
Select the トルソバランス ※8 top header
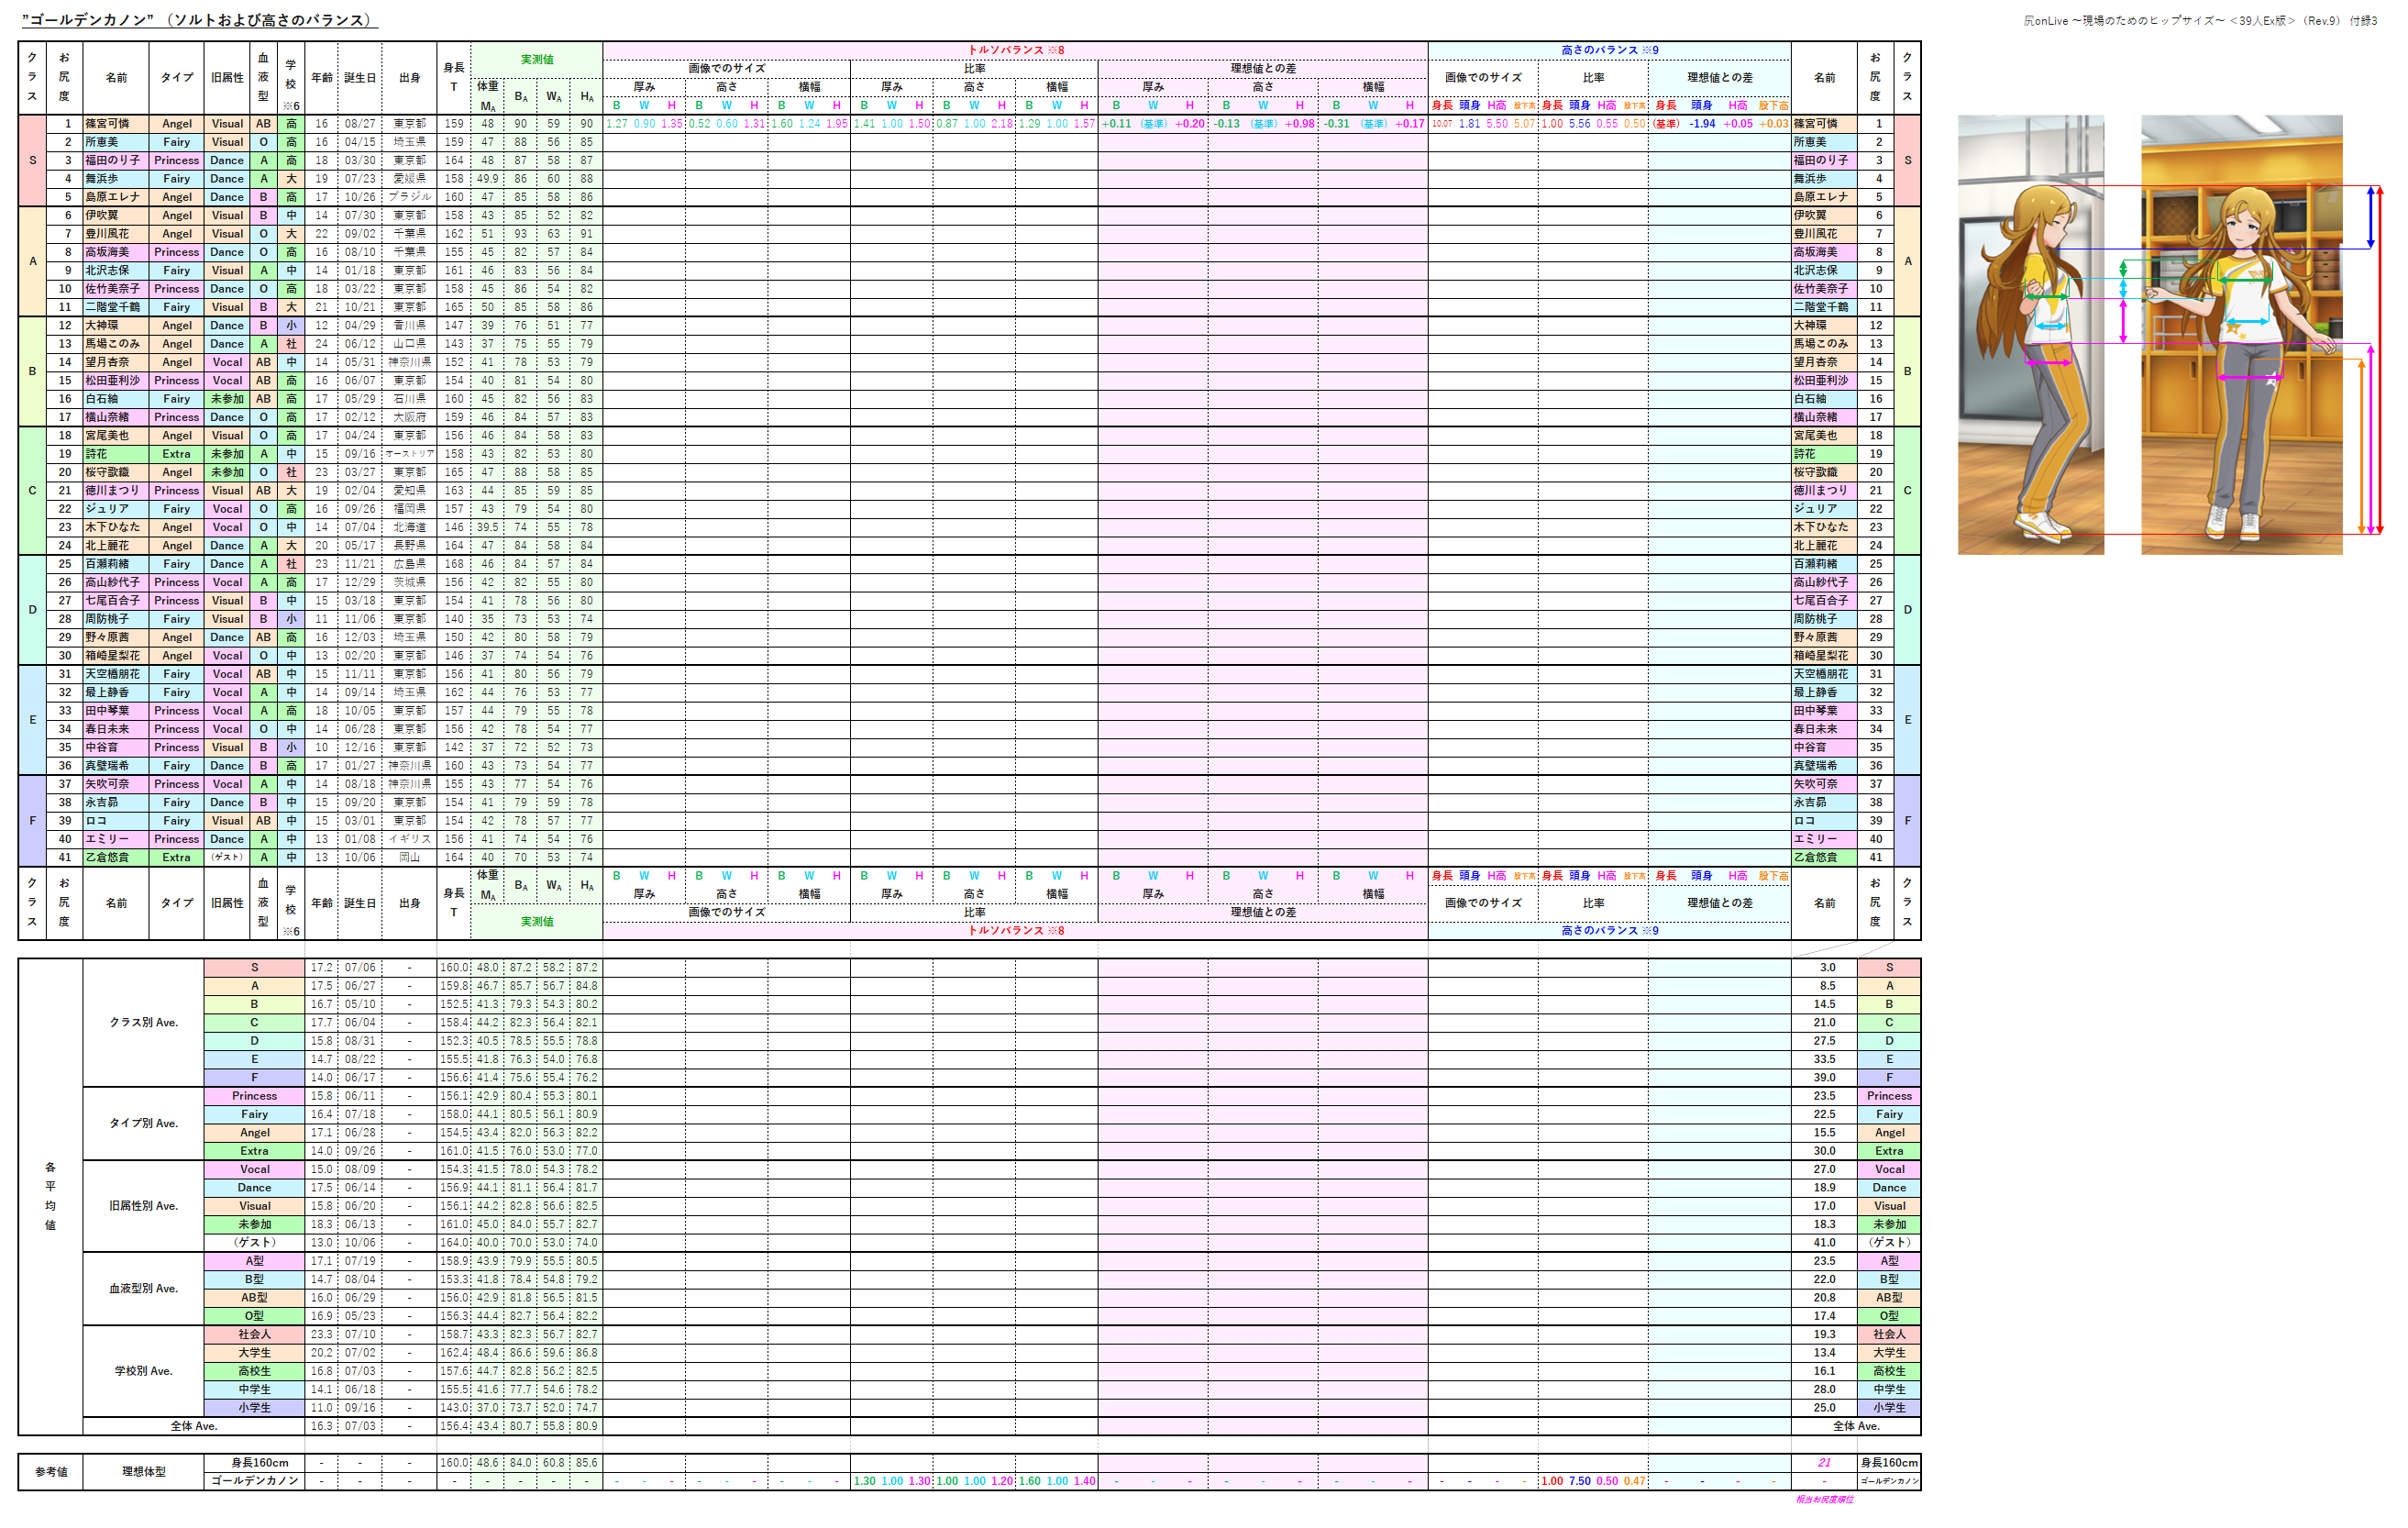point(1015,49)
